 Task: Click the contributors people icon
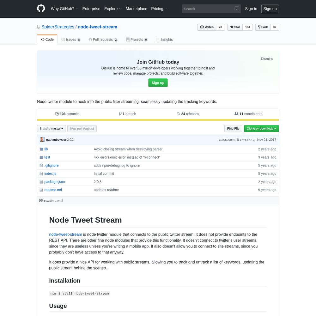(x=236, y=114)
